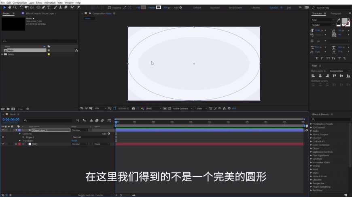Toggle mask and shape path visibility
Viewport: 352px width, 197px height.
tap(115, 108)
